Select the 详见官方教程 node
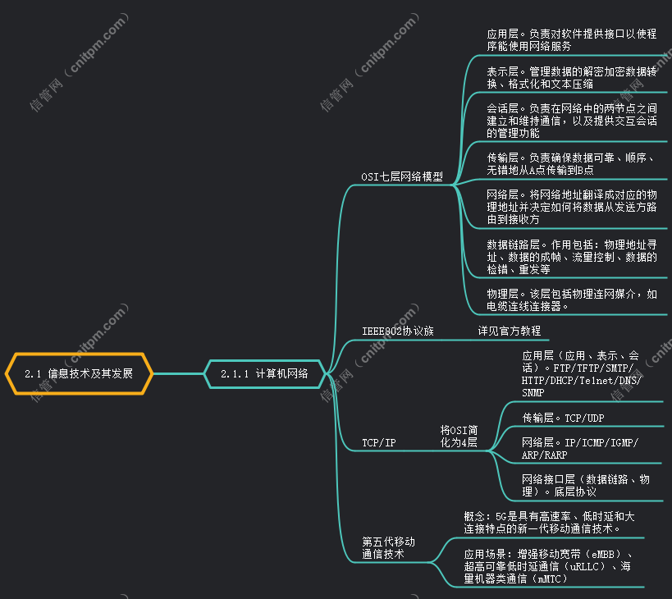The height and width of the screenshot is (599, 672). coord(509,331)
